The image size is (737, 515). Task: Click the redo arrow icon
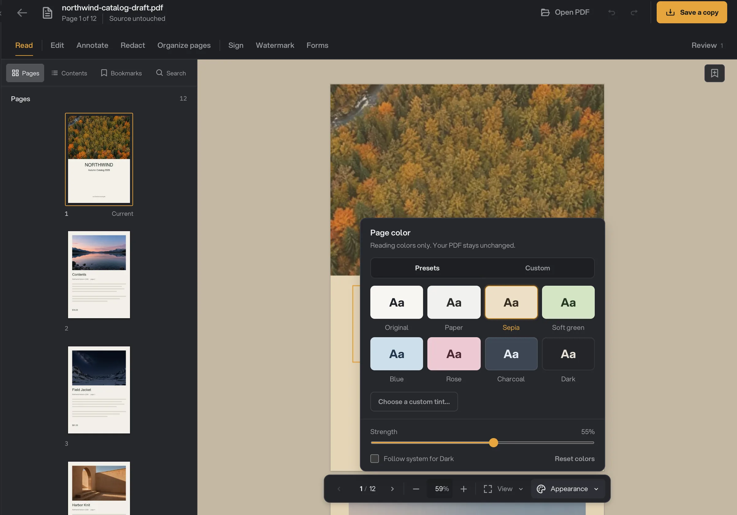pyautogui.click(x=634, y=13)
